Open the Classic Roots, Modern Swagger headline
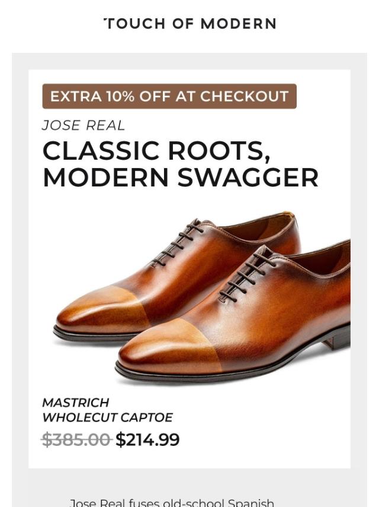Viewport: 379px width, 507px height. pyautogui.click(x=180, y=164)
